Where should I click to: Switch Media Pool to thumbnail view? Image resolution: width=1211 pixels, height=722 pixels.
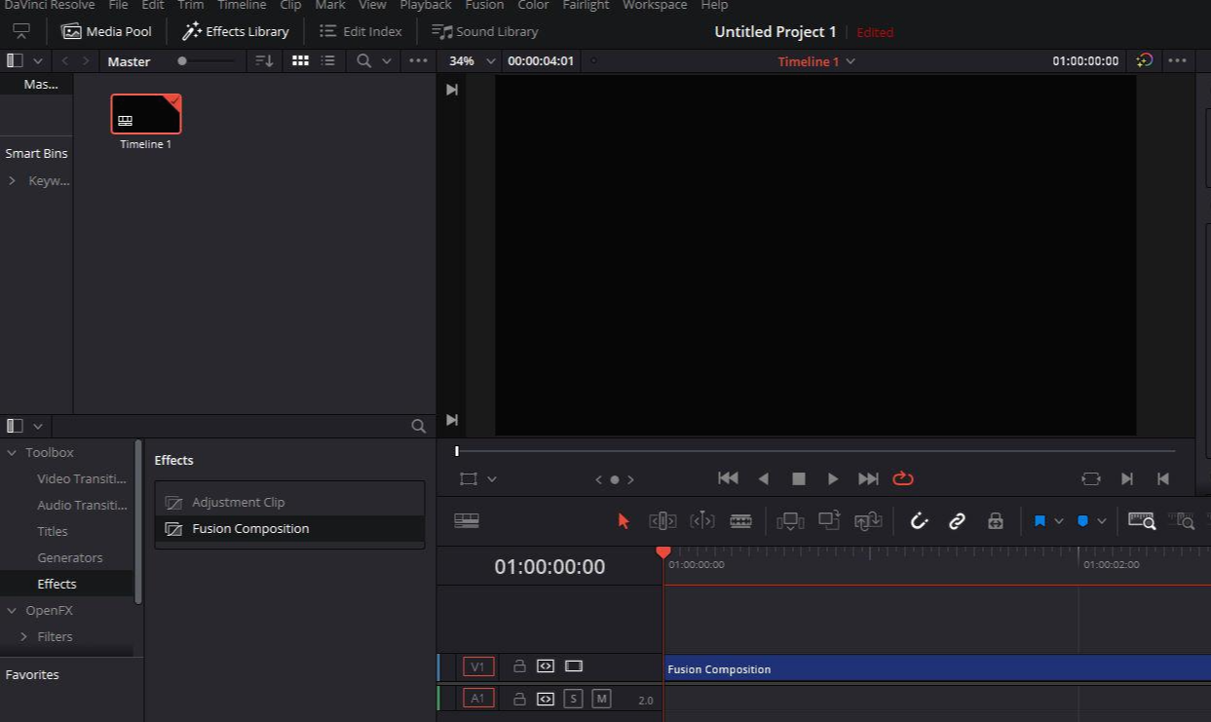[x=300, y=60]
